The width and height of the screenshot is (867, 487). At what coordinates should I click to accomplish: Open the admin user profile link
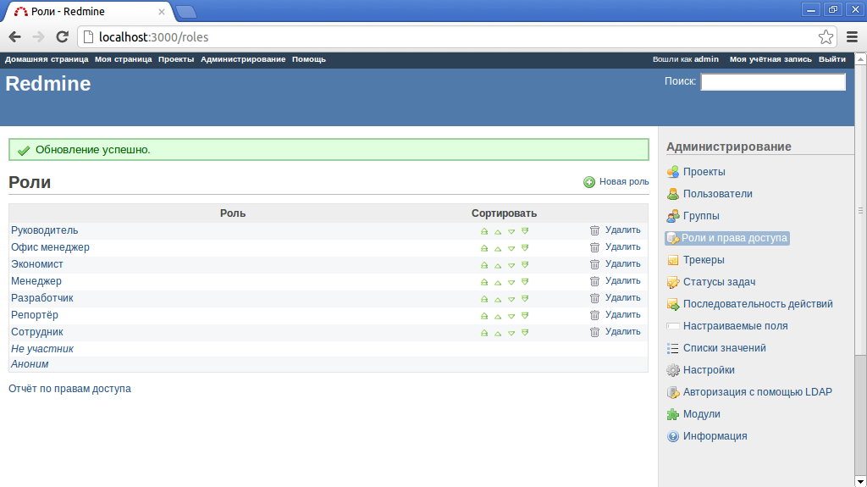point(707,59)
